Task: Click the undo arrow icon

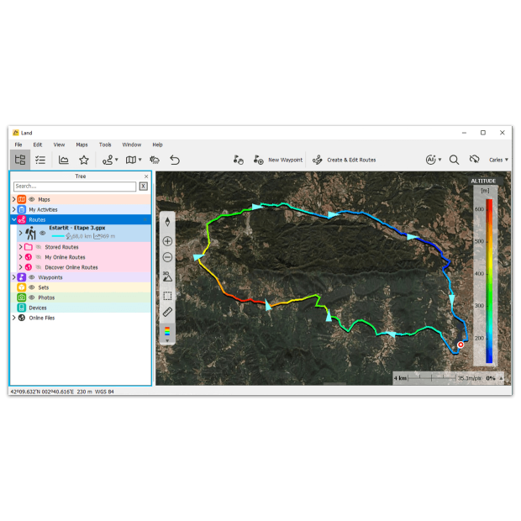Action: [x=175, y=160]
